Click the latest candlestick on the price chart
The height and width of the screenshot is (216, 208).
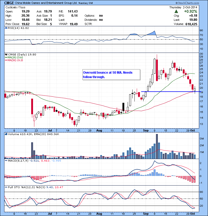[195, 90]
